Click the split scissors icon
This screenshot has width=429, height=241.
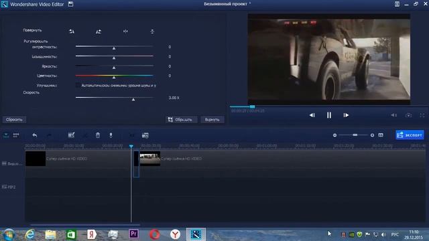click(x=85, y=135)
